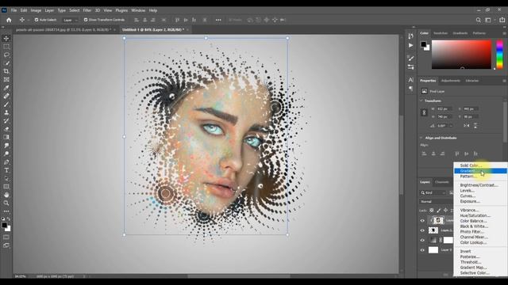The image size is (508, 285).
Task: Switch to the Channels tab
Action: [x=442, y=182]
